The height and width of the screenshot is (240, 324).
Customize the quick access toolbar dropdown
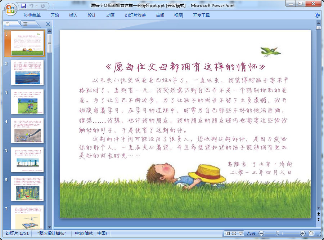53,6
